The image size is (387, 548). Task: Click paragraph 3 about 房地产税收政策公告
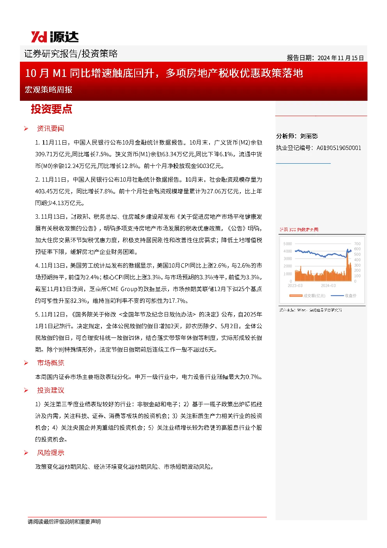coord(149,234)
